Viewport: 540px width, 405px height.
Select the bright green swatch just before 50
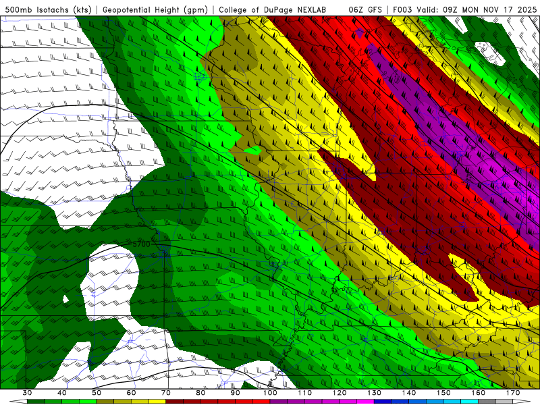pyautogui.click(x=88, y=401)
